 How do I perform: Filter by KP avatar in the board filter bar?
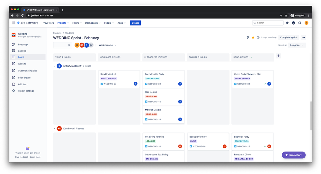82,45
